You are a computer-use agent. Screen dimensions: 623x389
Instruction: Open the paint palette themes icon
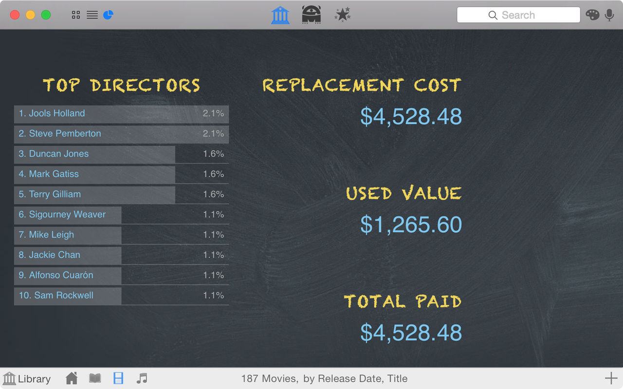click(592, 15)
